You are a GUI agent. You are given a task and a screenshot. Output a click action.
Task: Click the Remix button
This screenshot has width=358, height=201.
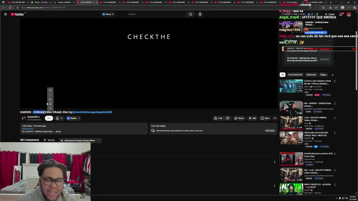[72, 118]
